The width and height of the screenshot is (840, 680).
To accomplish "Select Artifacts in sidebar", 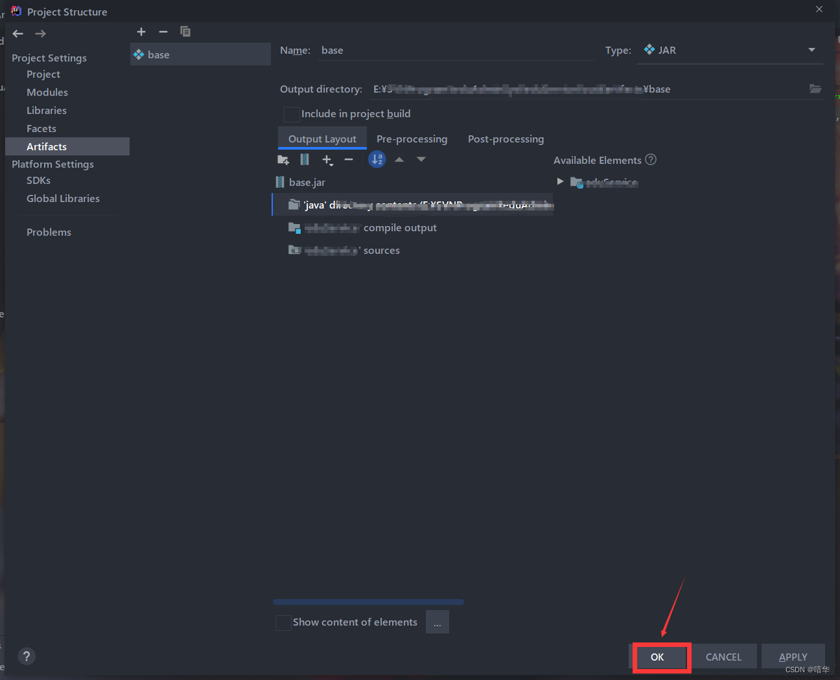I will 67,146.
